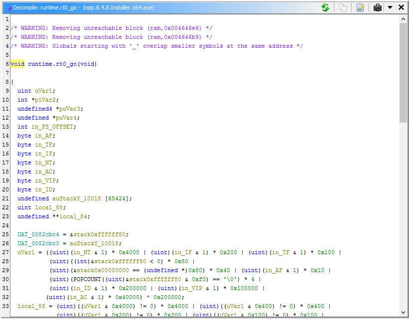The image size is (409, 319).
Task: Click the green Re-decompile refresh icon
Action: click(x=325, y=7)
